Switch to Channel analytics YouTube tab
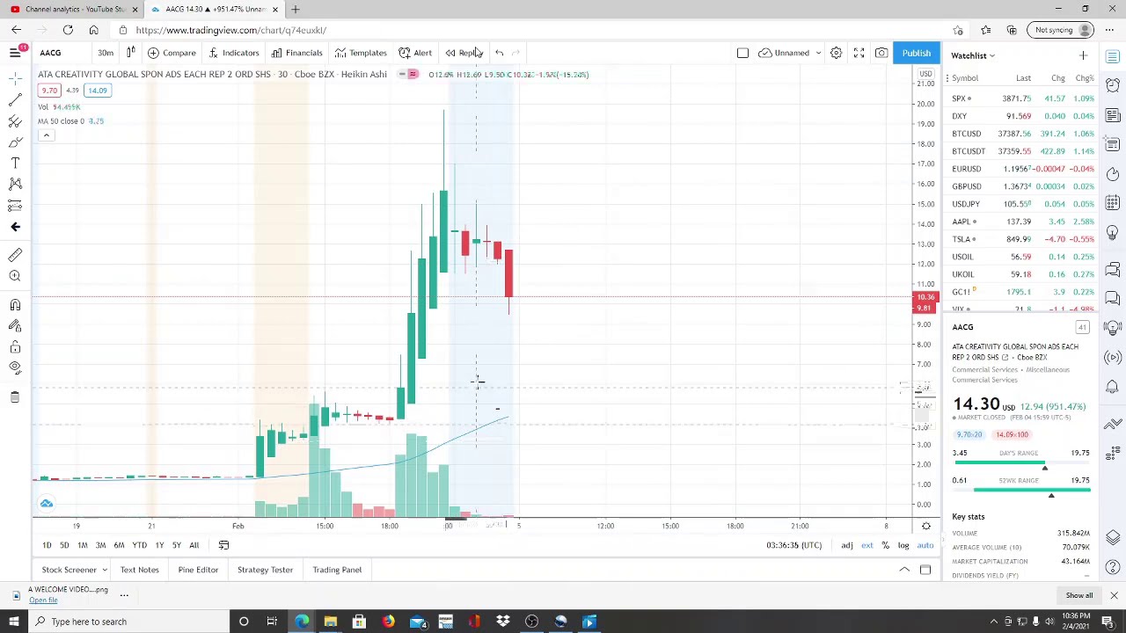 coord(74,9)
